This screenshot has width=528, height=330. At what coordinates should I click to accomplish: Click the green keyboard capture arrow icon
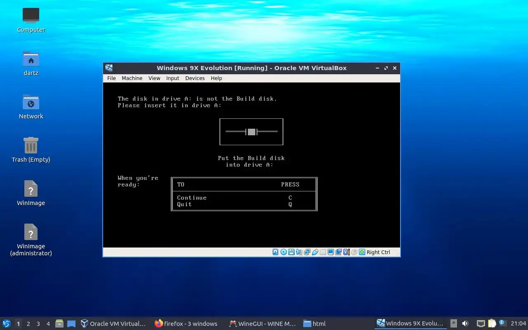click(x=362, y=252)
